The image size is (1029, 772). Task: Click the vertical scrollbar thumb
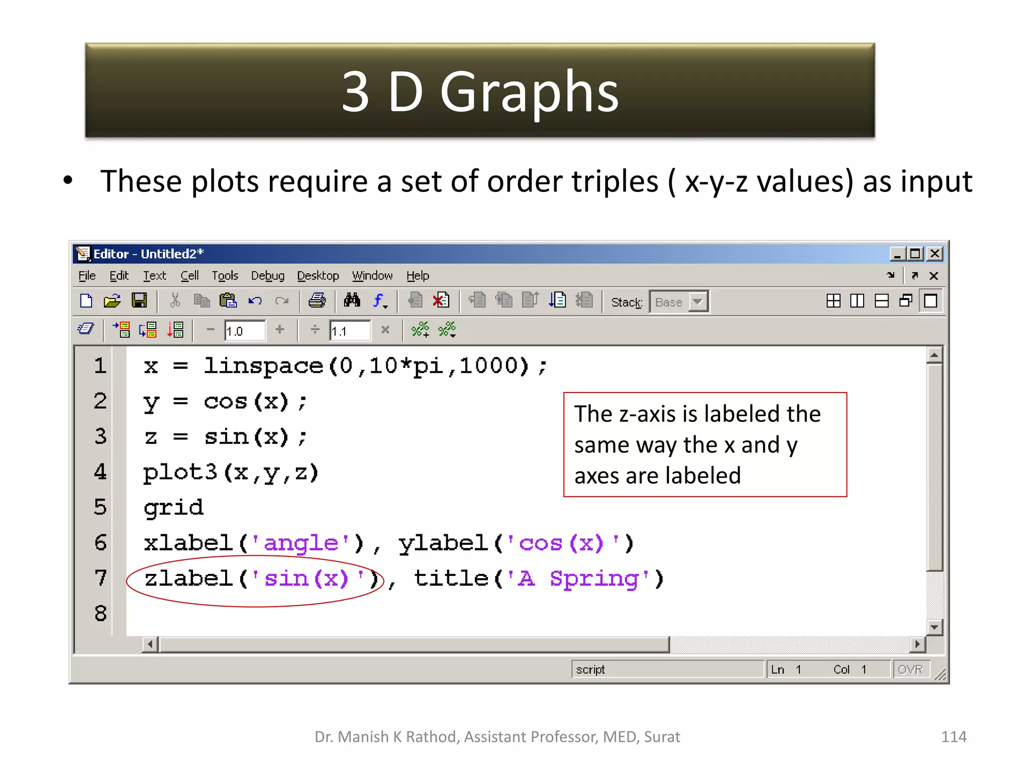click(x=934, y=467)
